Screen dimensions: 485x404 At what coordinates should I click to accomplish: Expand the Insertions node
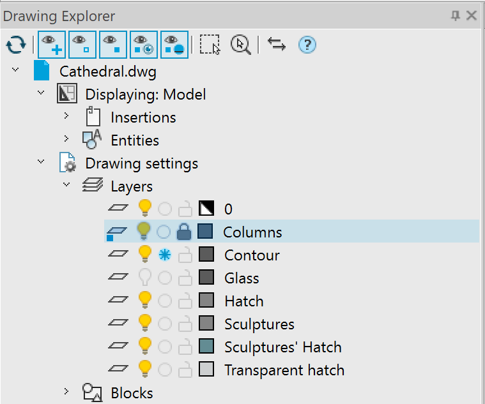tap(66, 117)
